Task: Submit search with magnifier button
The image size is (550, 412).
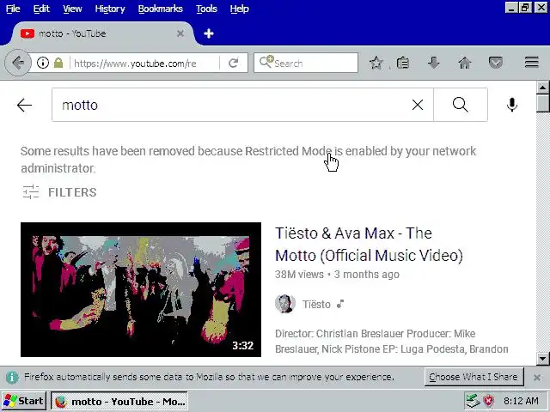Action: pyautogui.click(x=461, y=105)
